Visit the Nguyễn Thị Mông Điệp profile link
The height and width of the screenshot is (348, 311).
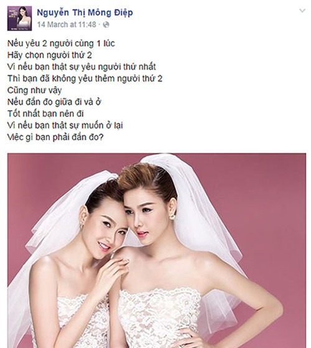pyautogui.click(x=85, y=12)
